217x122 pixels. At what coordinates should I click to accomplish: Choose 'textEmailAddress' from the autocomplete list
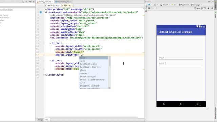point(94,67)
